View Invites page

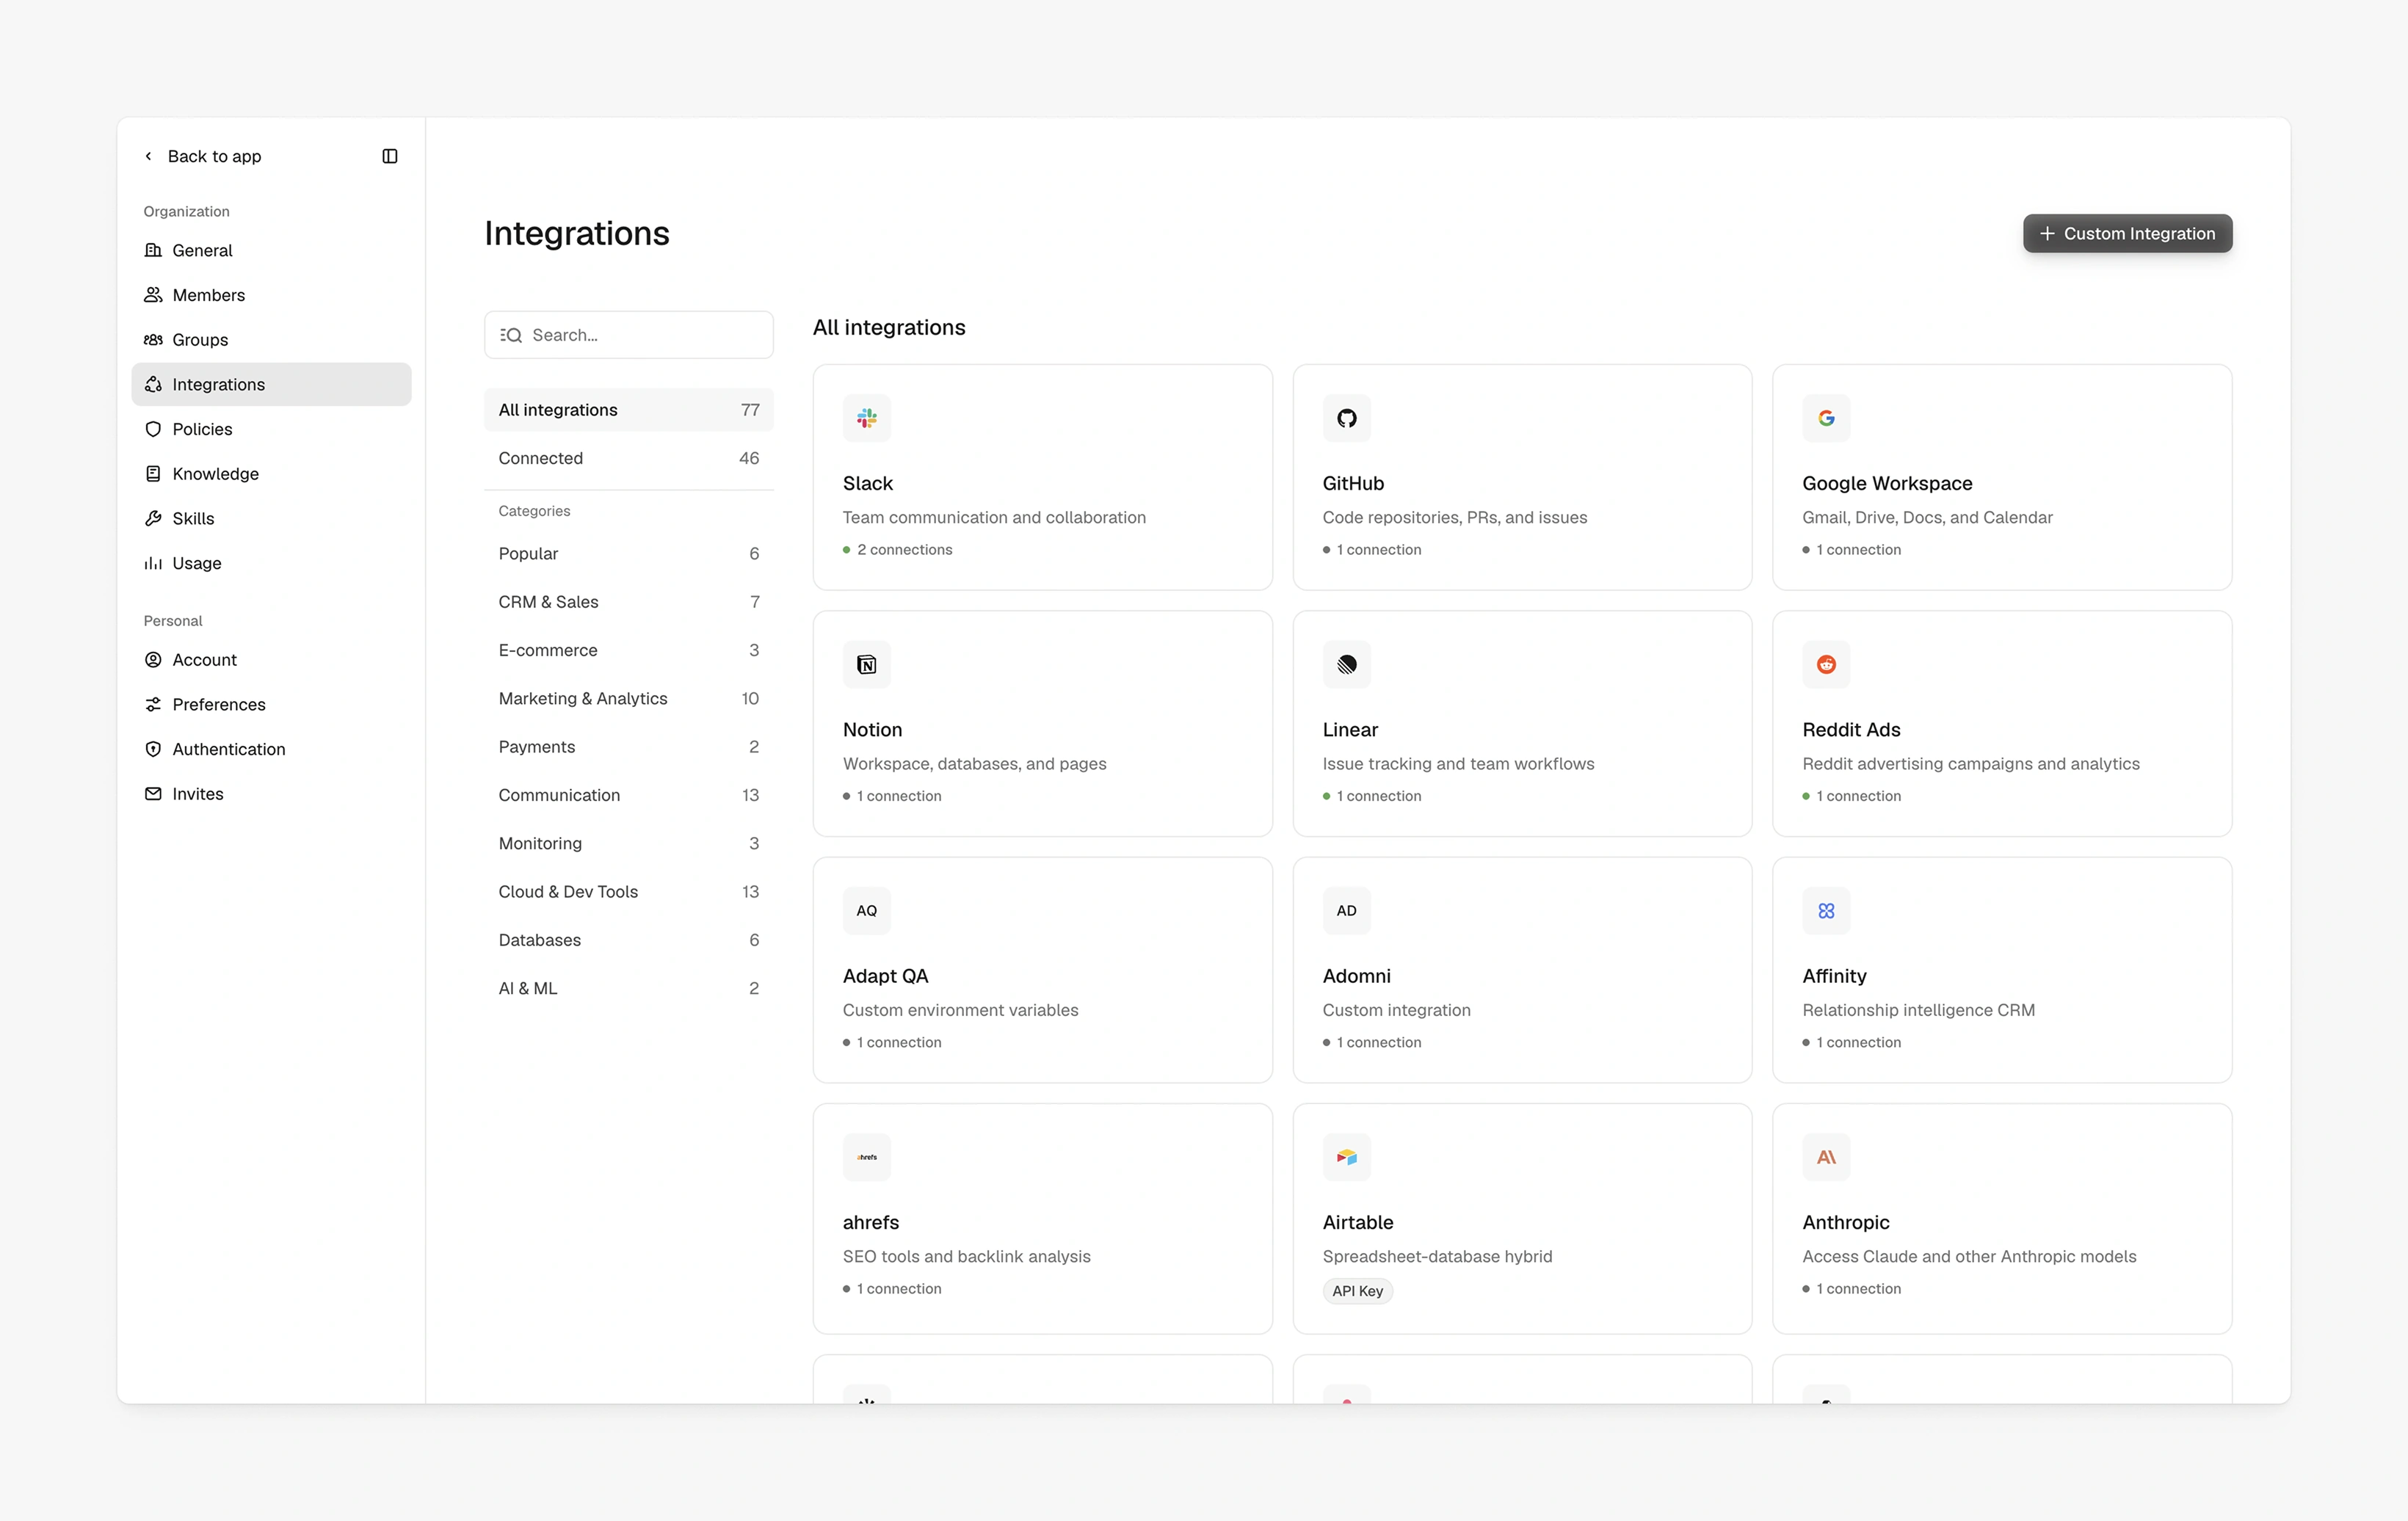tap(271, 794)
